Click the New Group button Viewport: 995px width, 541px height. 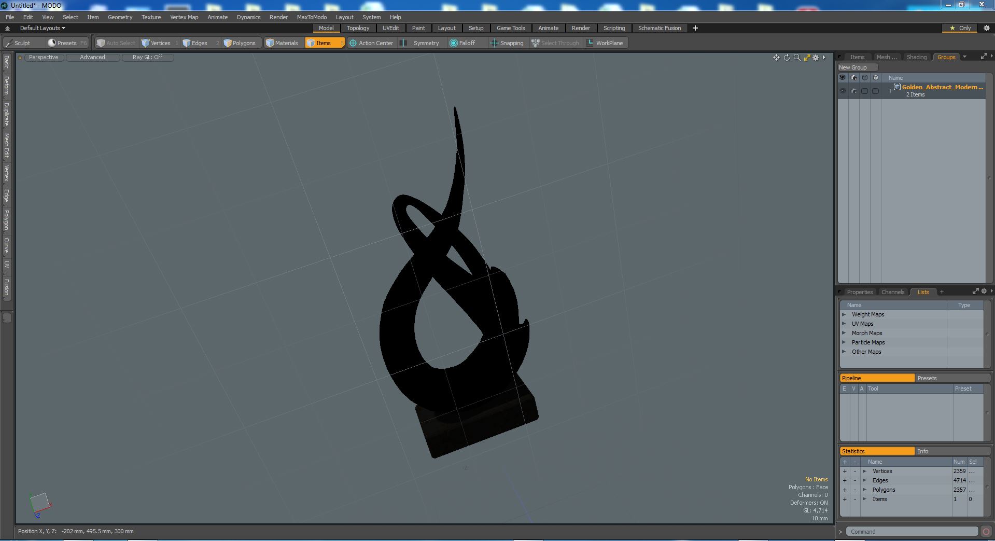(857, 67)
